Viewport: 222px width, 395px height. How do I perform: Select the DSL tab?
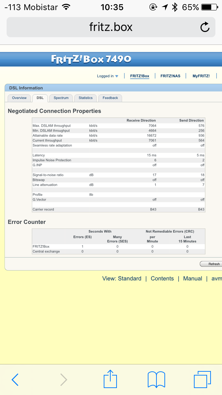[40, 98]
